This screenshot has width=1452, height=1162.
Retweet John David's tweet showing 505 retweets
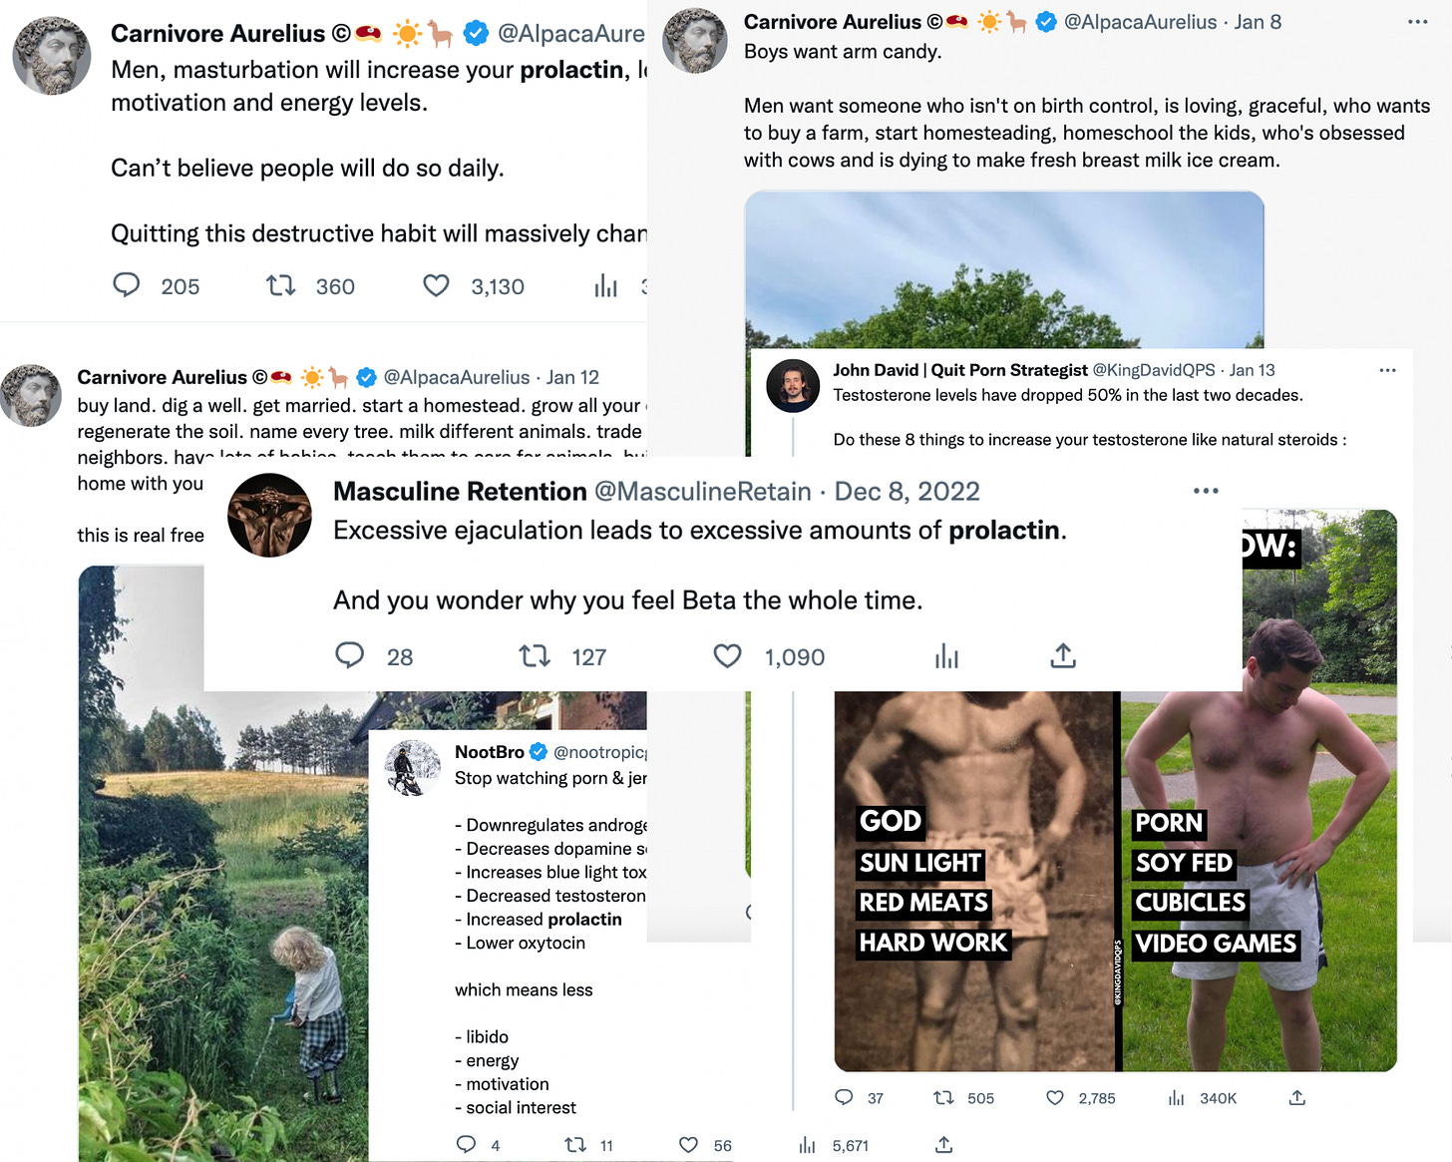943,1097
